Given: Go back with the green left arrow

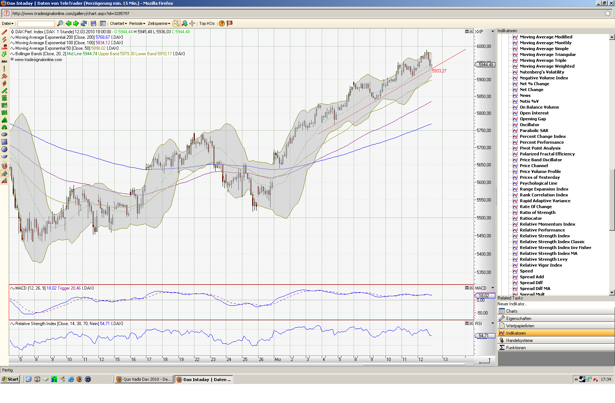Looking at the screenshot, I should coord(68,23).
